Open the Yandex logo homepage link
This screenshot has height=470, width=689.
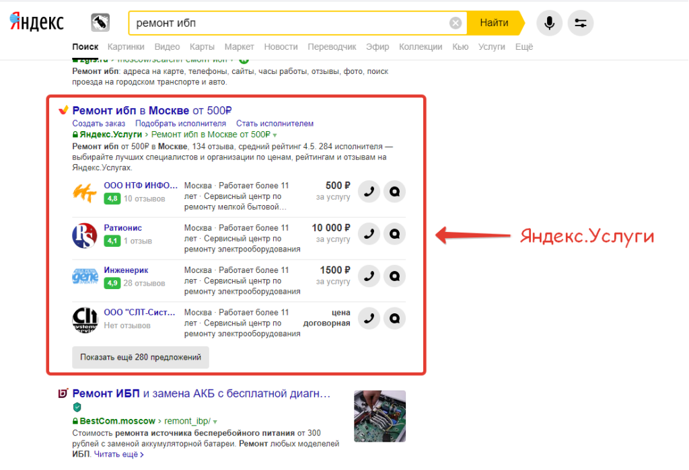click(x=37, y=22)
